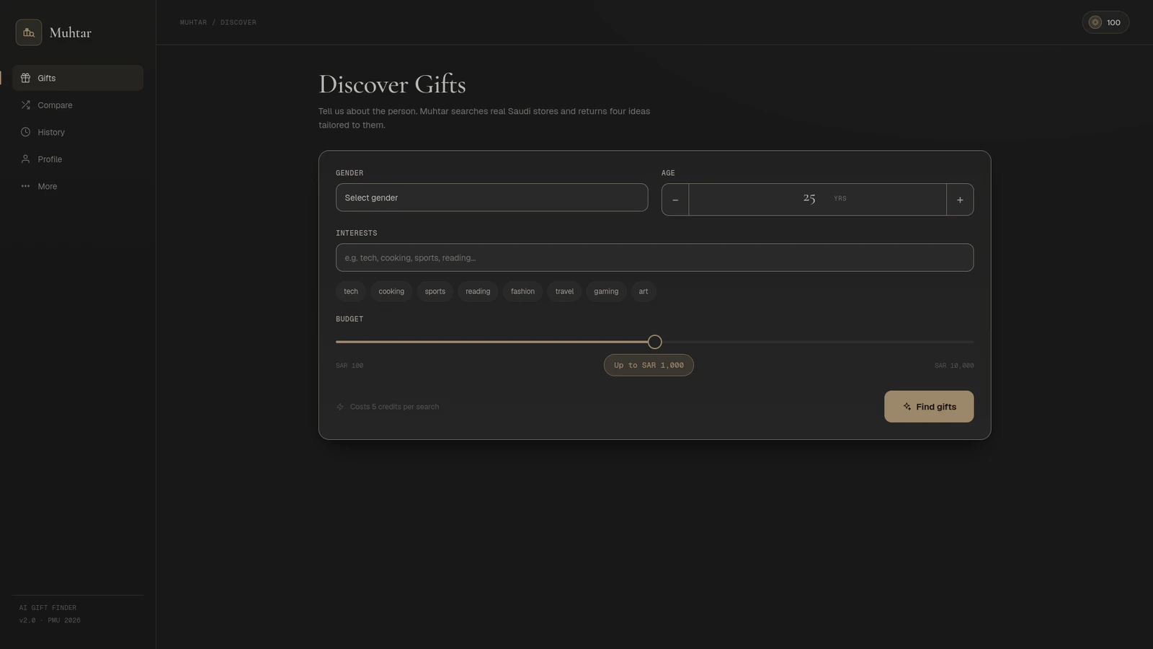Select the art interest chip

tap(644, 291)
